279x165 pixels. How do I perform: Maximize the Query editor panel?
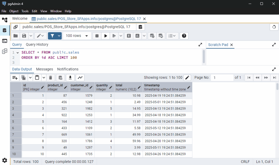(200, 45)
